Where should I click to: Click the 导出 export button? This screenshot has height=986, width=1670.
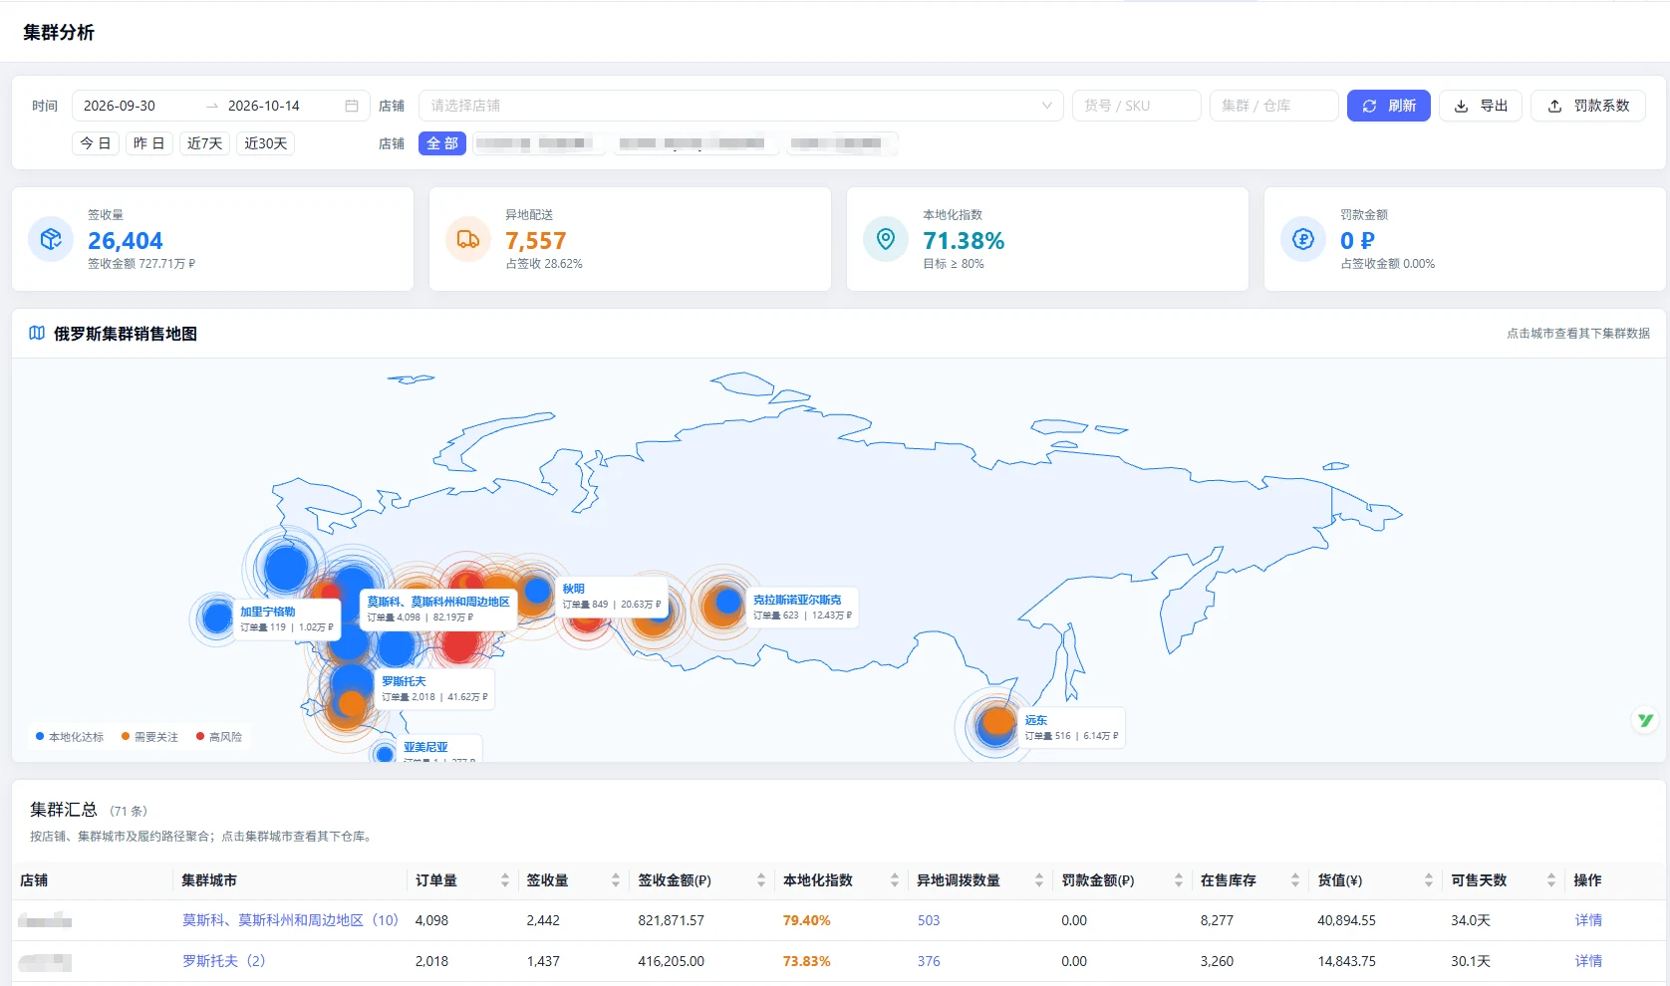pyautogui.click(x=1481, y=106)
